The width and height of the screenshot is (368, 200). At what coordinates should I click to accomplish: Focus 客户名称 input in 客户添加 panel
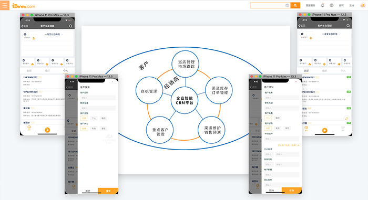tap(282, 98)
